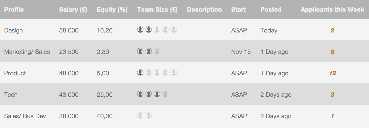Click faded fourth person icon in Tech row
Viewport: 369px width, 128px height.
pos(165,94)
